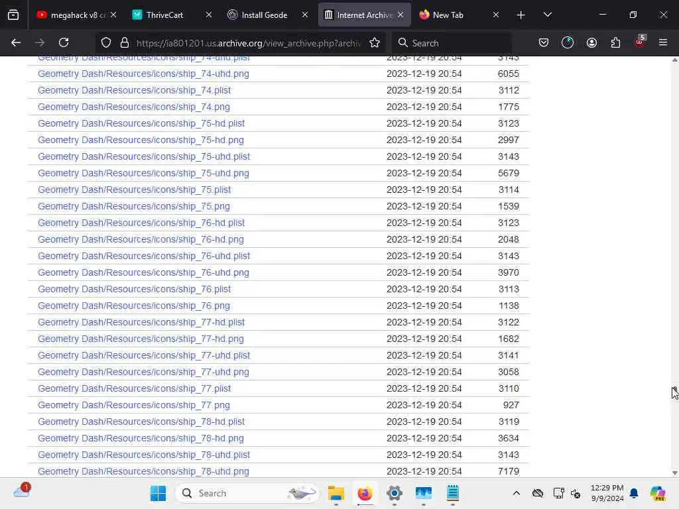The height and width of the screenshot is (509, 679).
Task: Select date in ship_76.plist row
Action: 424,289
